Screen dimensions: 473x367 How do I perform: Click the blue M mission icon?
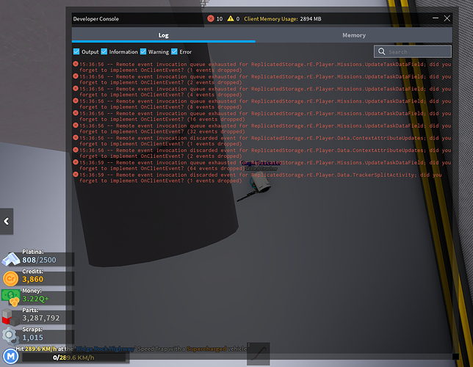point(11,356)
